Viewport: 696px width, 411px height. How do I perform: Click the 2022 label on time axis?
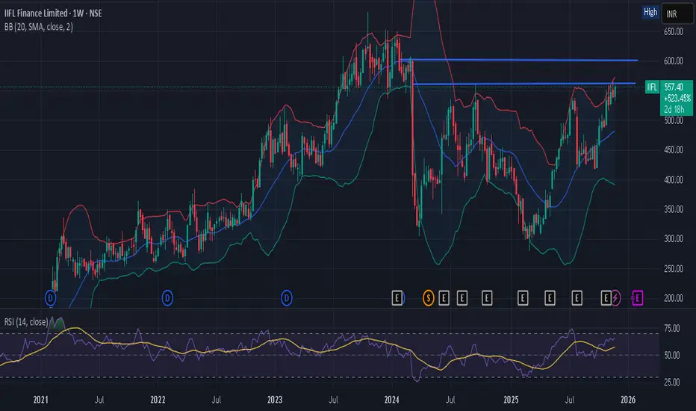click(158, 400)
